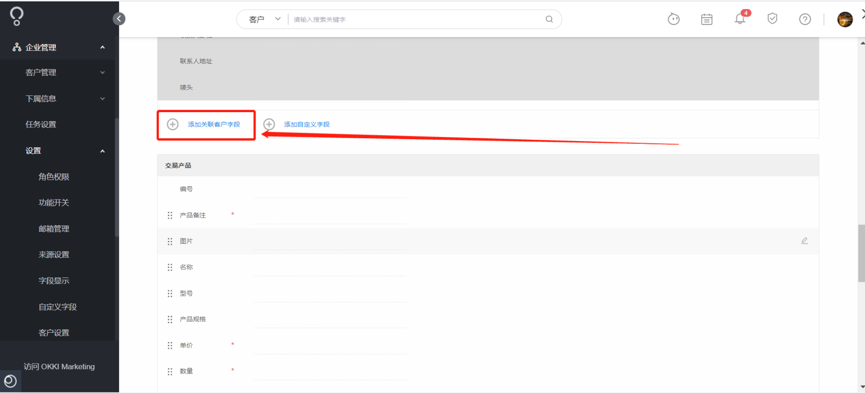Click the drag handle on 单价 row
Screen dimensions: 865x393
coord(170,345)
